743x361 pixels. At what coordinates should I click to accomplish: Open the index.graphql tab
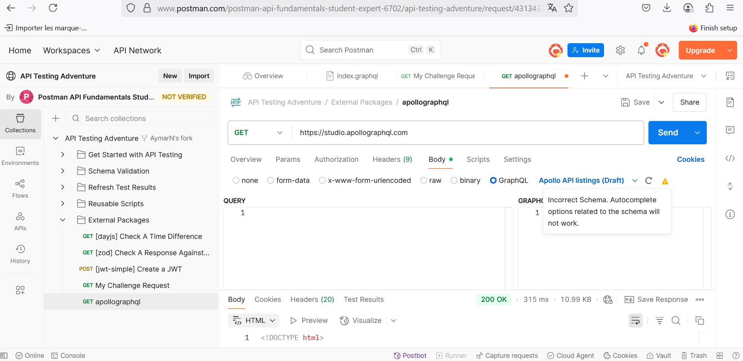[352, 76]
